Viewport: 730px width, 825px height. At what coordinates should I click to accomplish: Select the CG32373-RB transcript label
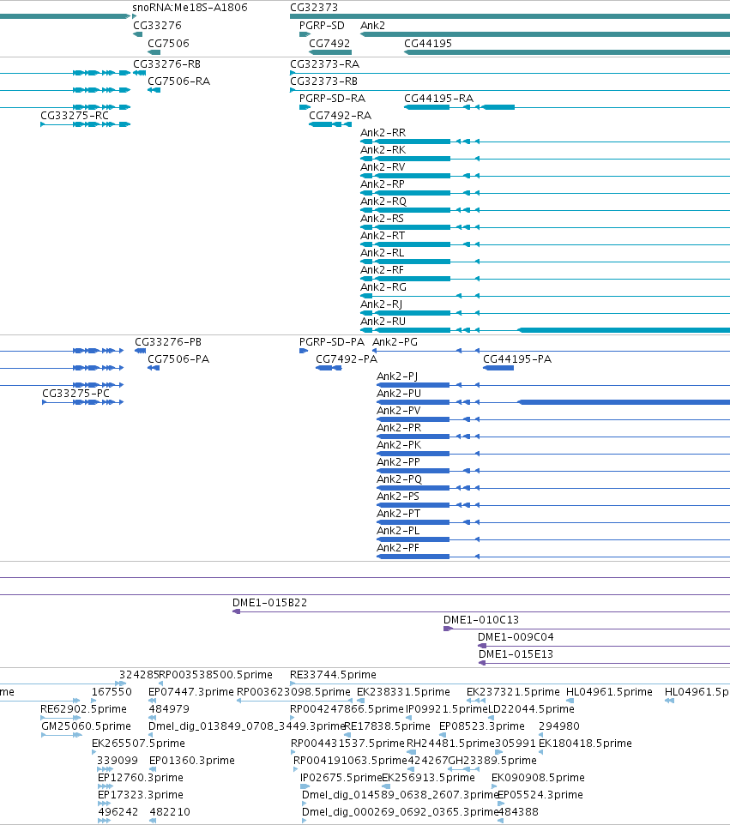(x=324, y=81)
